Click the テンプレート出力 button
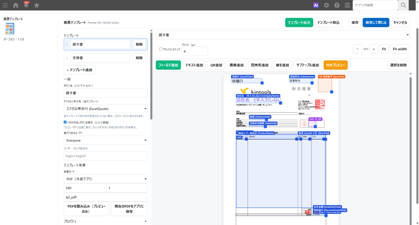Viewport: 419px width, 225px height. coord(299,22)
